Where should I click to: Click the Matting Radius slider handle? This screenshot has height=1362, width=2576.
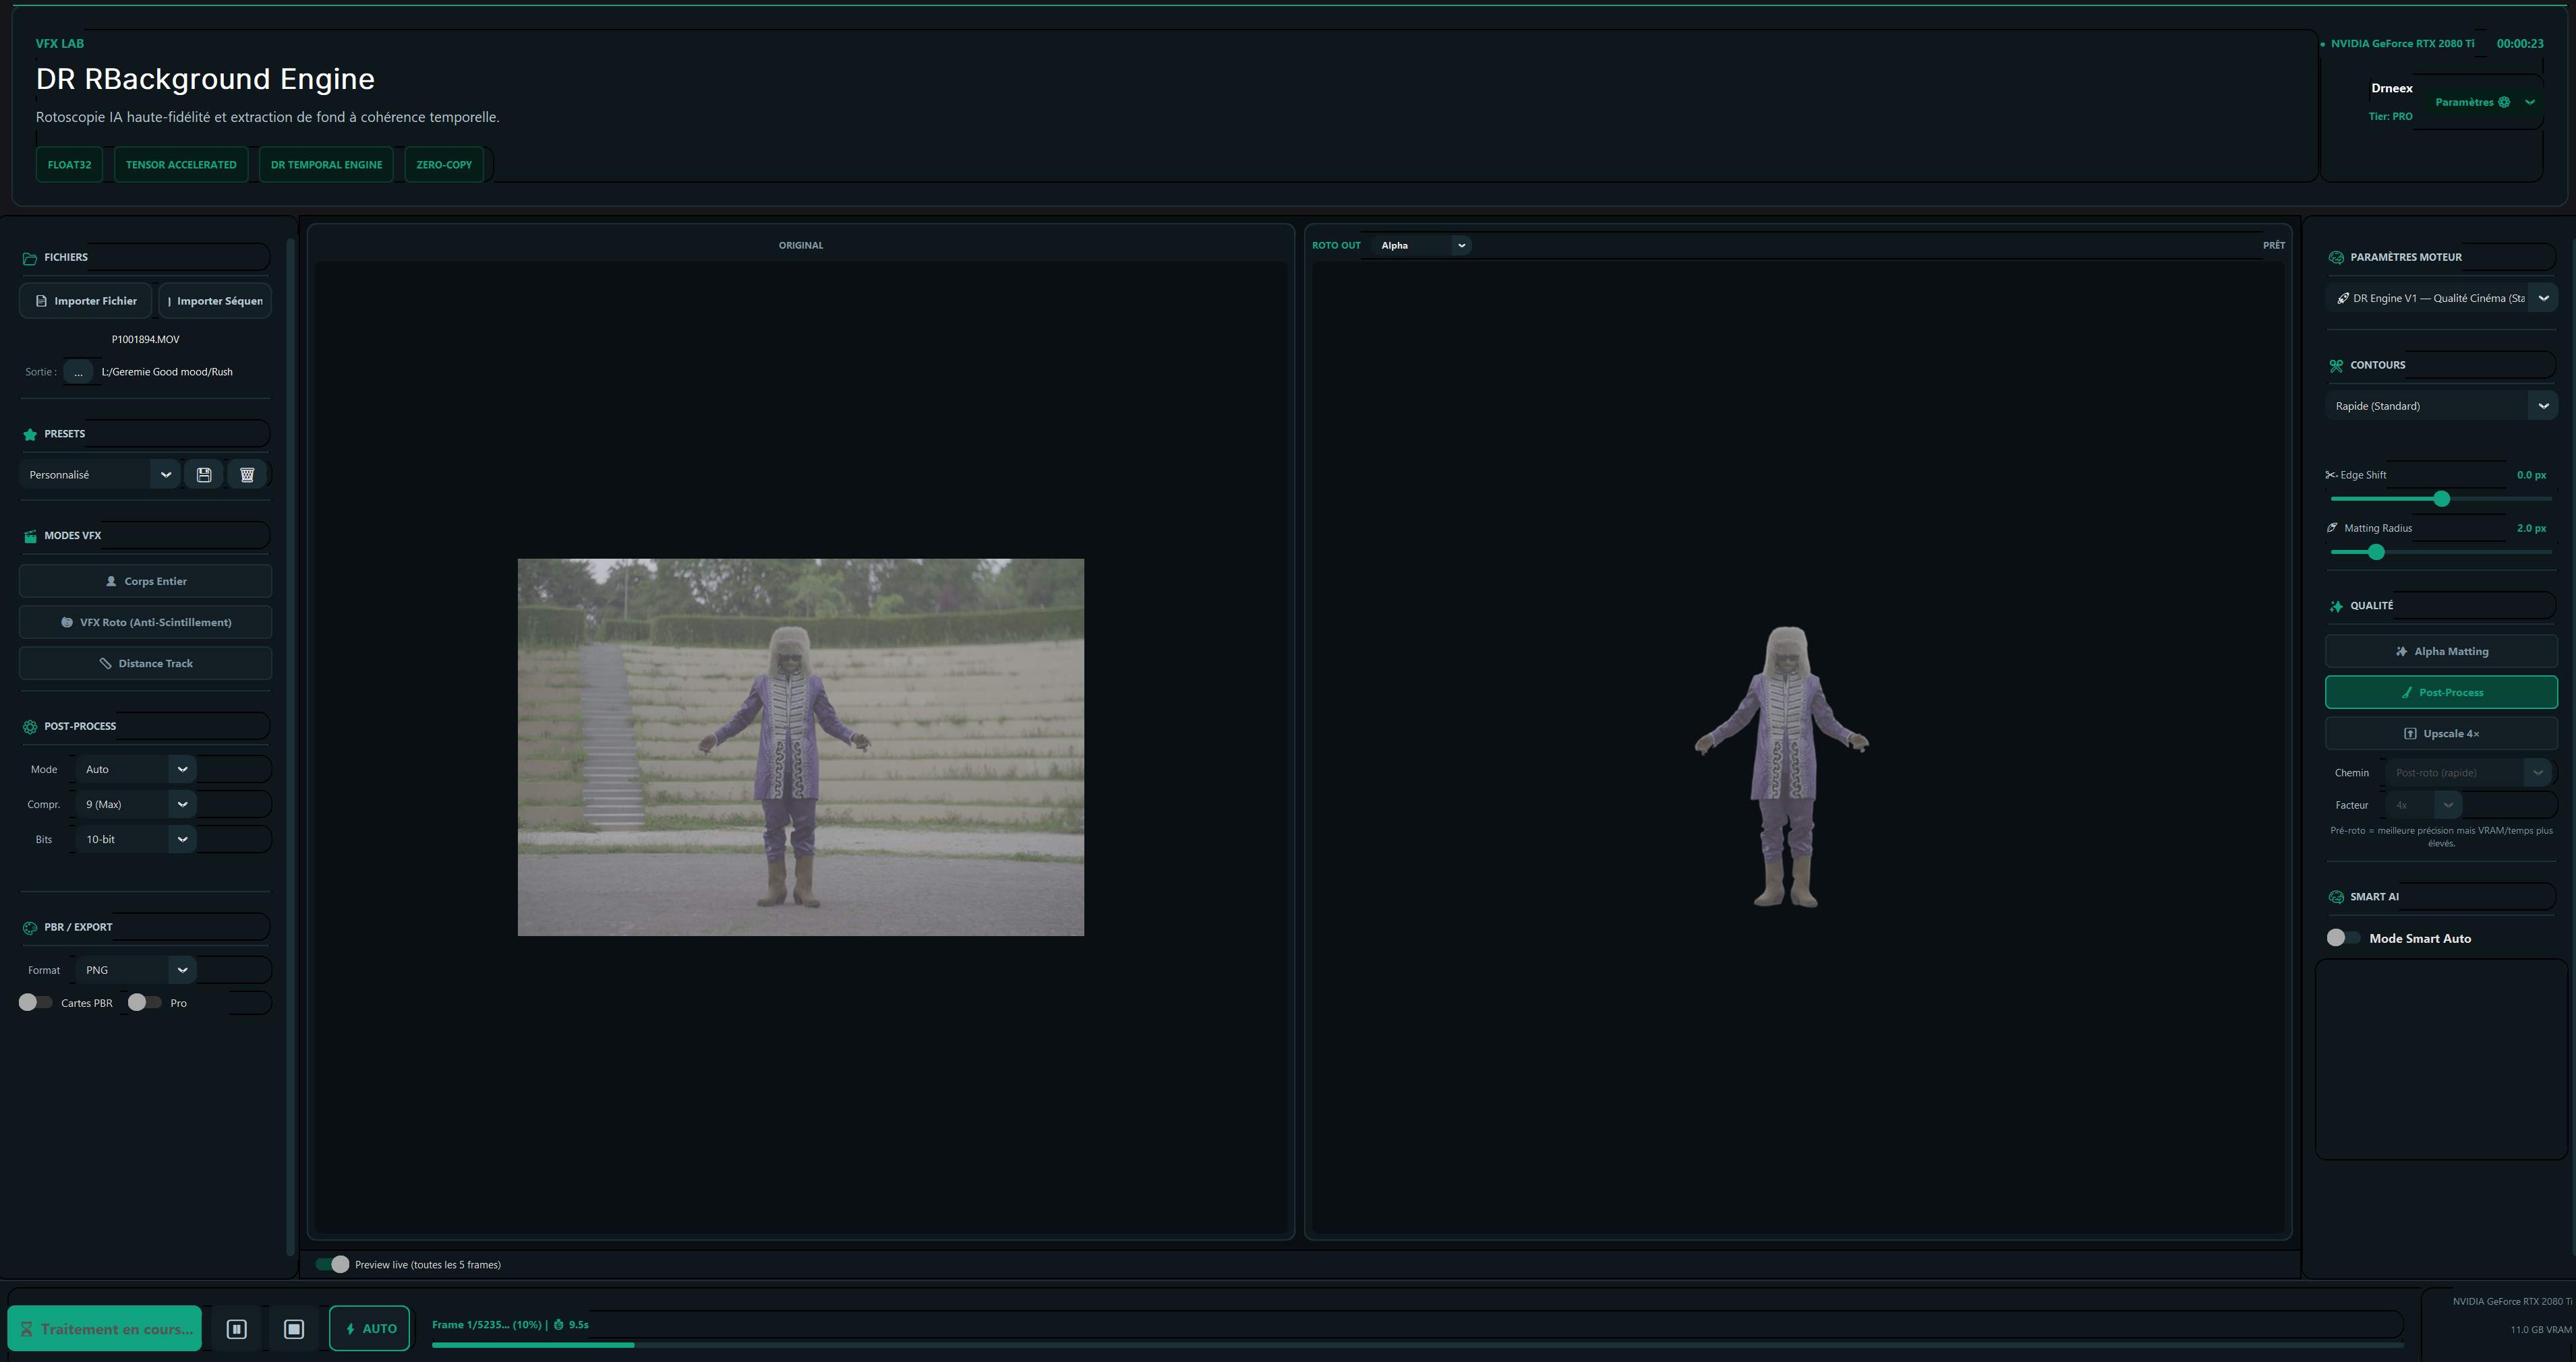pyautogui.click(x=2377, y=551)
